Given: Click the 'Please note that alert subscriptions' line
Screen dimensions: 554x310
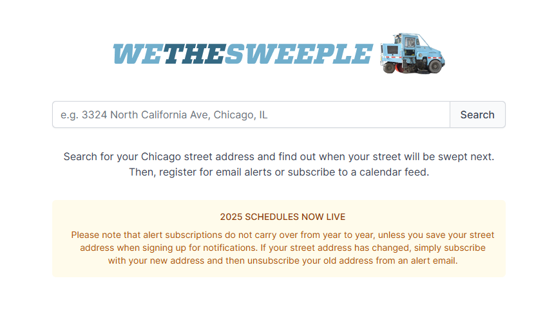Looking at the screenshot, I should pos(283,235).
